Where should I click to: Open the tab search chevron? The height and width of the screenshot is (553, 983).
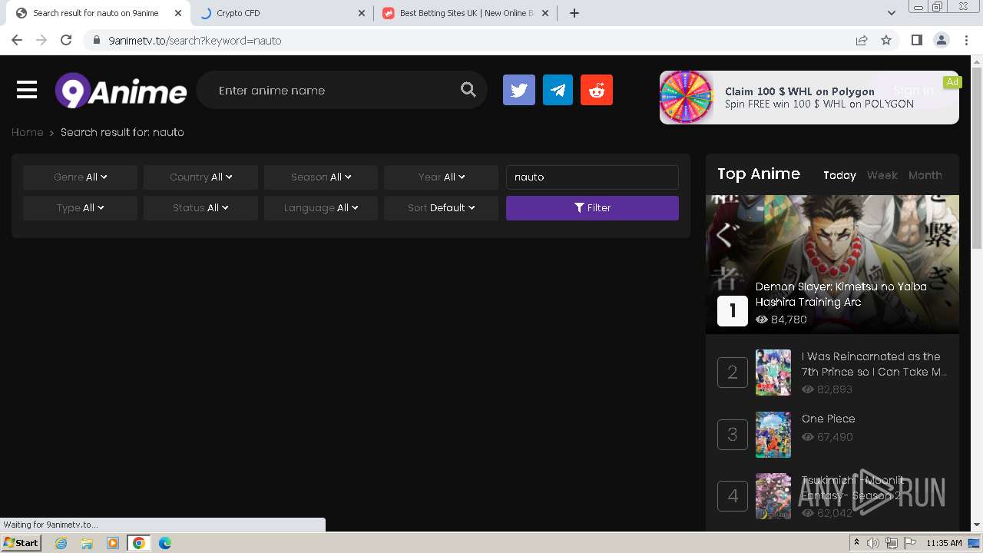point(892,13)
